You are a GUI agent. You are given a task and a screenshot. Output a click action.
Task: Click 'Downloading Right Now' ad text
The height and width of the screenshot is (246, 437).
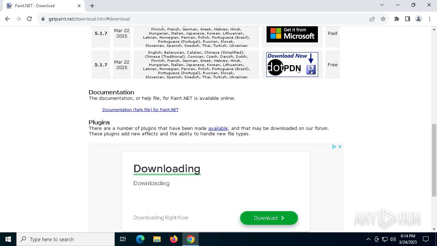point(161,218)
